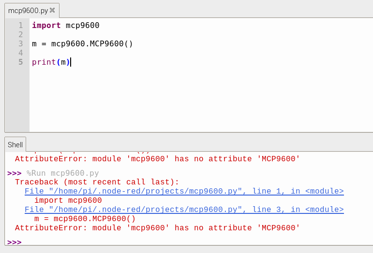Click line number 3 in editor gutter
Image resolution: width=373 pixels, height=253 pixels.
pyautogui.click(x=21, y=43)
